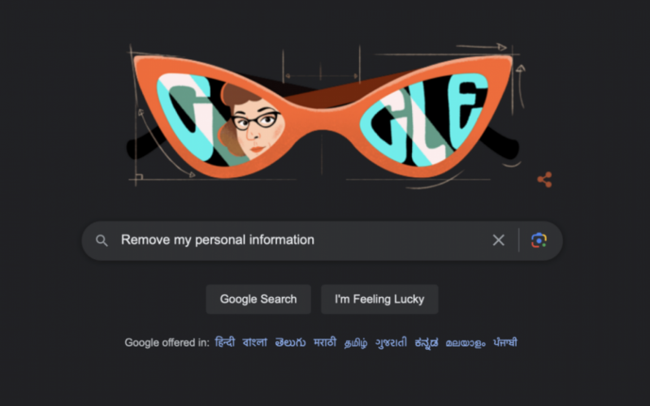Screen dimensions: 650x406
Task: Switch Google to Tamil (தமிழ்)
Action: point(356,343)
